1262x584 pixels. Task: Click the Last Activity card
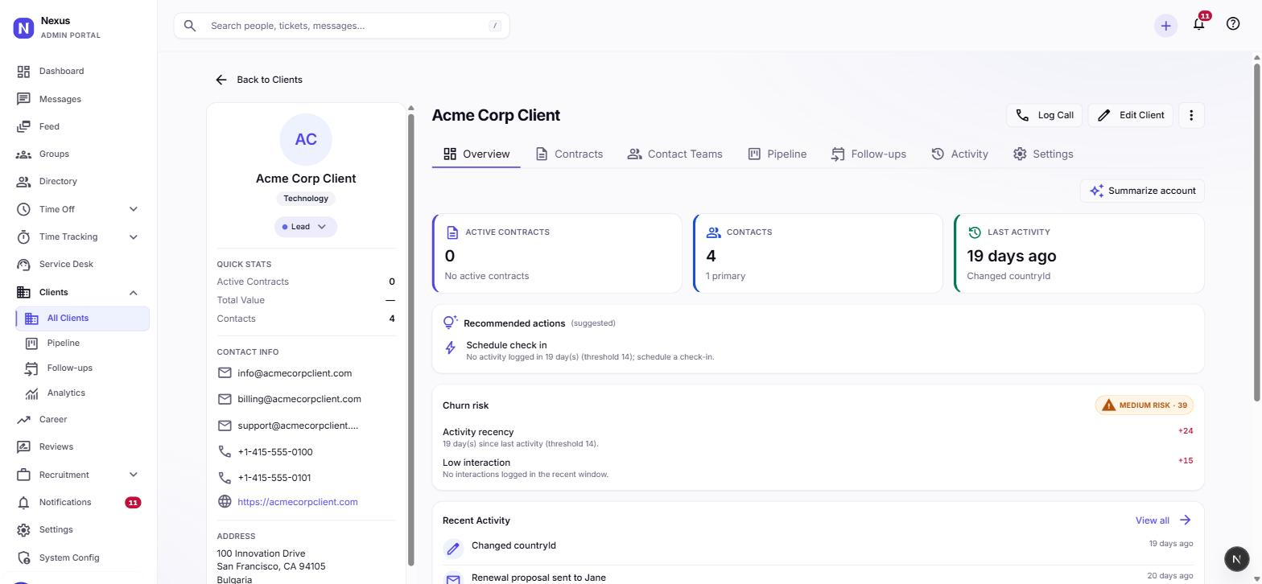(1079, 253)
